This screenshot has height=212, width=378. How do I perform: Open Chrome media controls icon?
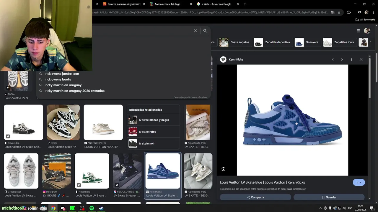pos(359,12)
